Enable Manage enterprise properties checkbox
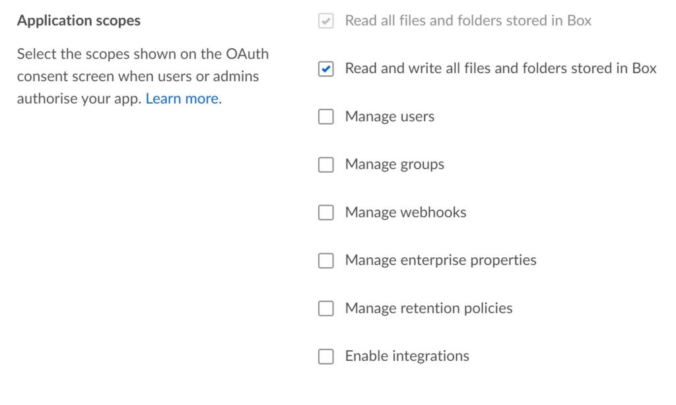 (x=326, y=261)
